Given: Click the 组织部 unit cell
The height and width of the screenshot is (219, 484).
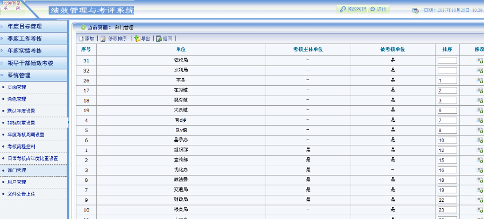Looking at the screenshot, I should pyautogui.click(x=181, y=150).
